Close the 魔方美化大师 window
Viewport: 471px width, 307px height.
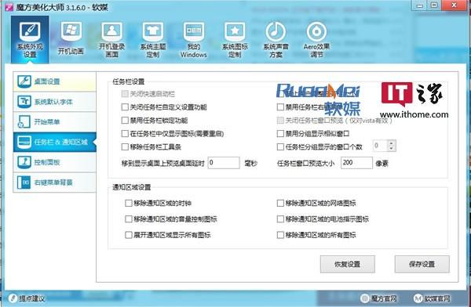[455, 5]
